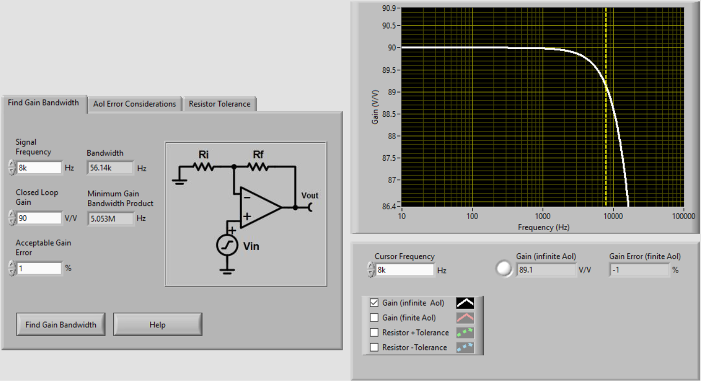Enable the Gain (finite Aol) checkbox
Screen dimensions: 701x381
pos(374,318)
